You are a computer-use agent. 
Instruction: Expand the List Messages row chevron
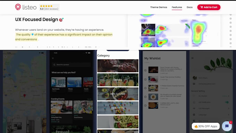pyautogui.click(x=229, y=108)
